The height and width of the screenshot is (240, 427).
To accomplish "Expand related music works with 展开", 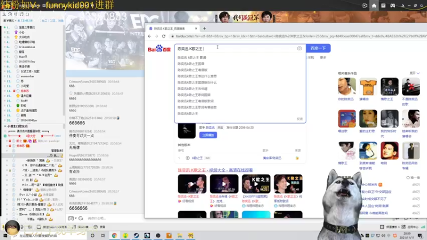I will click(415, 73).
